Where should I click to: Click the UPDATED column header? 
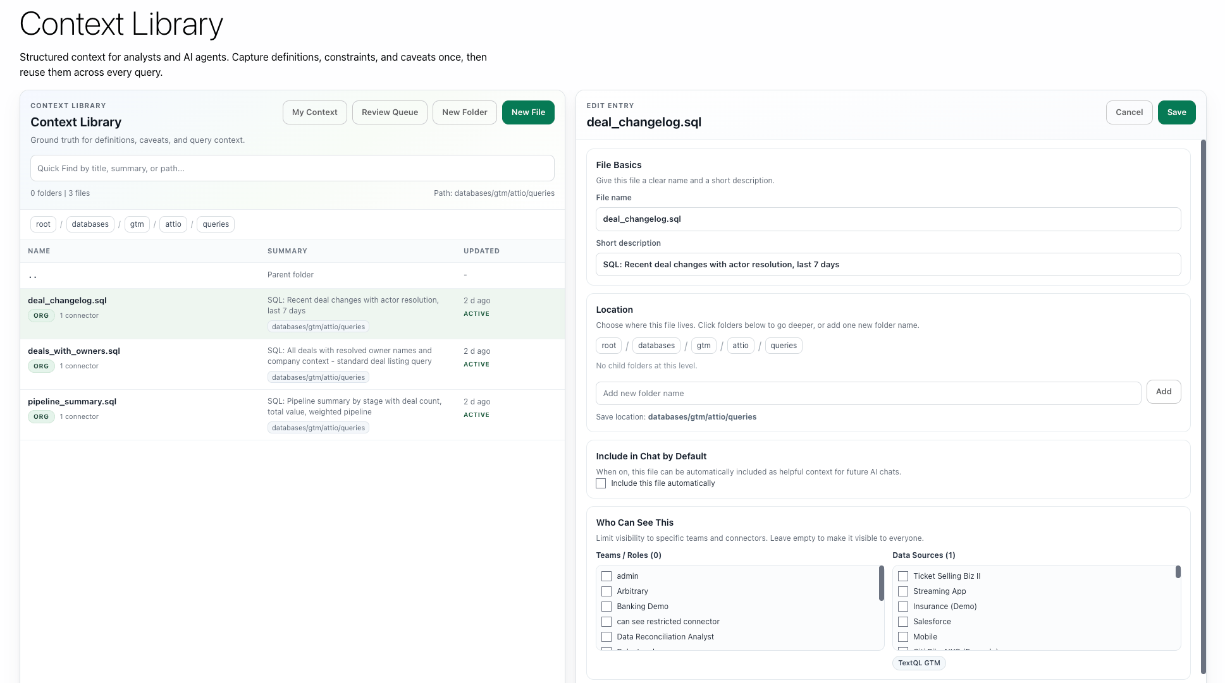pos(481,251)
